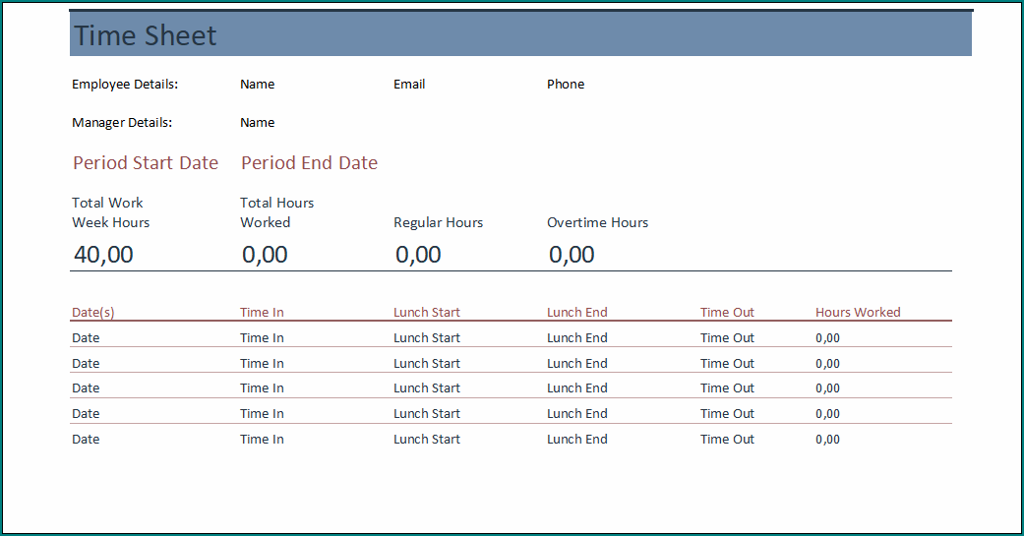Viewport: 1024px width, 536px height.
Task: Select the Time Out cell in first row
Action: pyautogui.click(x=728, y=338)
